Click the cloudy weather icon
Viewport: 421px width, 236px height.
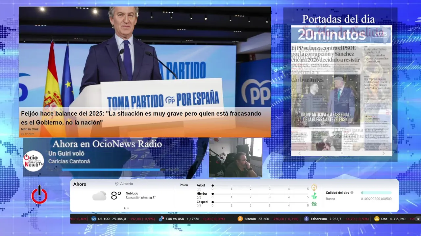[99, 196]
